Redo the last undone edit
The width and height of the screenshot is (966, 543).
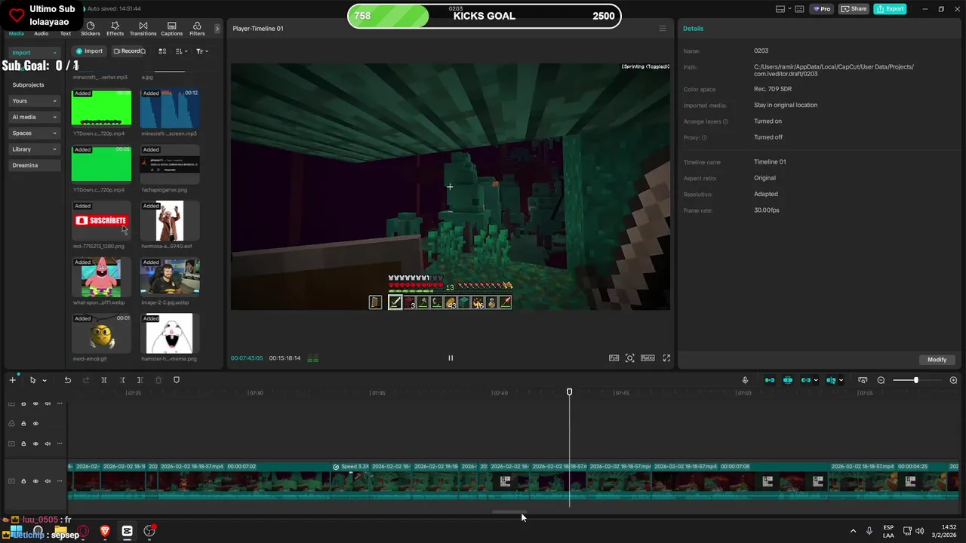86,380
